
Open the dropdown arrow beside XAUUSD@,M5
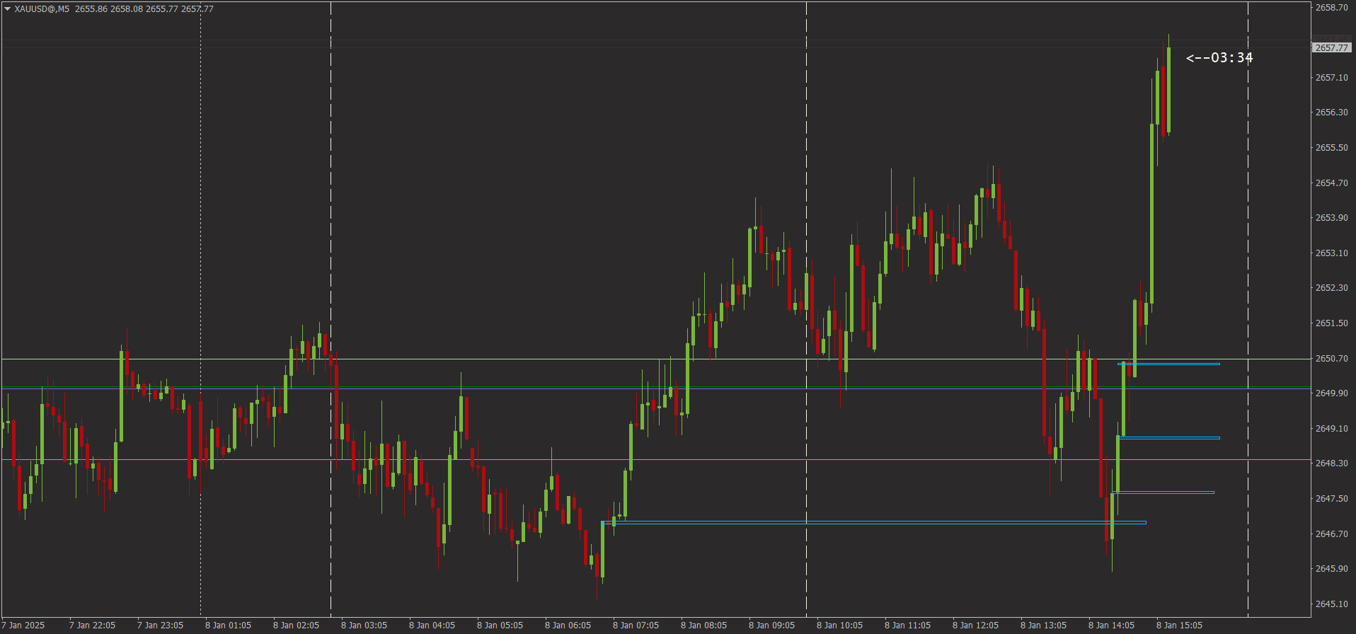8,9
